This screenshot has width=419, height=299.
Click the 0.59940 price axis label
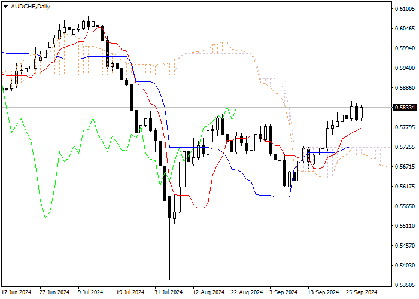pos(405,48)
